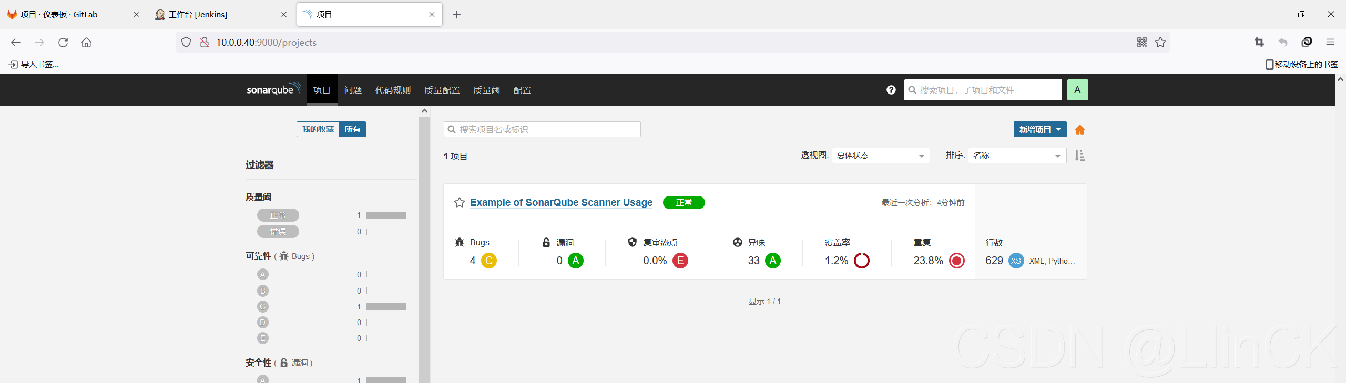This screenshot has width=1346, height=383.
Task: Open the 新增项目 dropdown button
Action: point(1039,130)
